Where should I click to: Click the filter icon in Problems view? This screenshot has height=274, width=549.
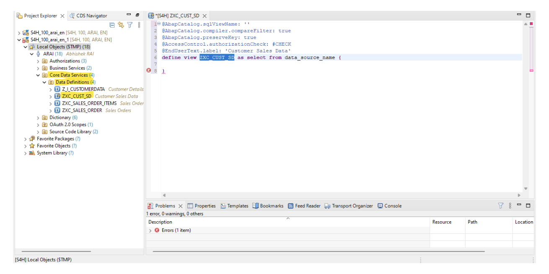tap(500, 206)
